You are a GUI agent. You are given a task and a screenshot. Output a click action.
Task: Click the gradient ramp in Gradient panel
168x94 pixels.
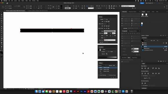(x=107, y=57)
